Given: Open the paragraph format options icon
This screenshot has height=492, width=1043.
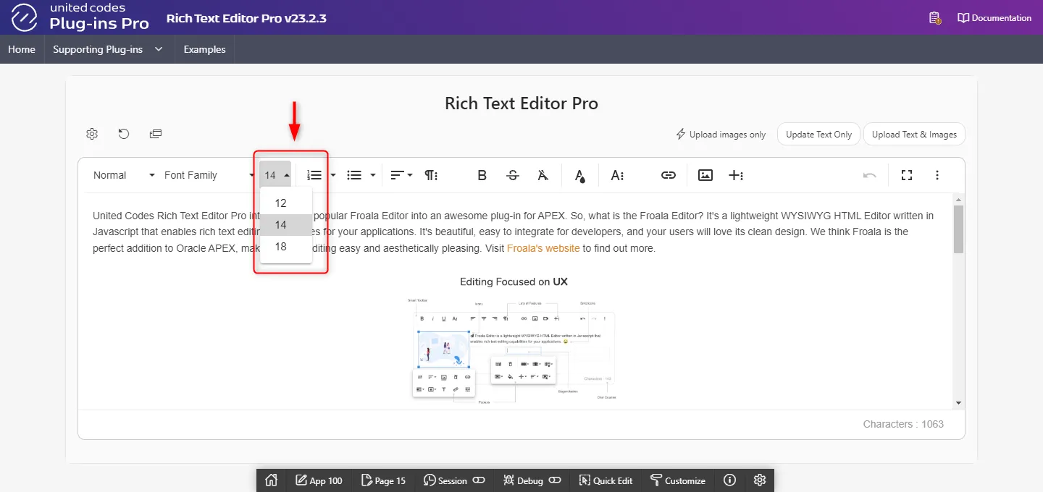Looking at the screenshot, I should point(431,175).
